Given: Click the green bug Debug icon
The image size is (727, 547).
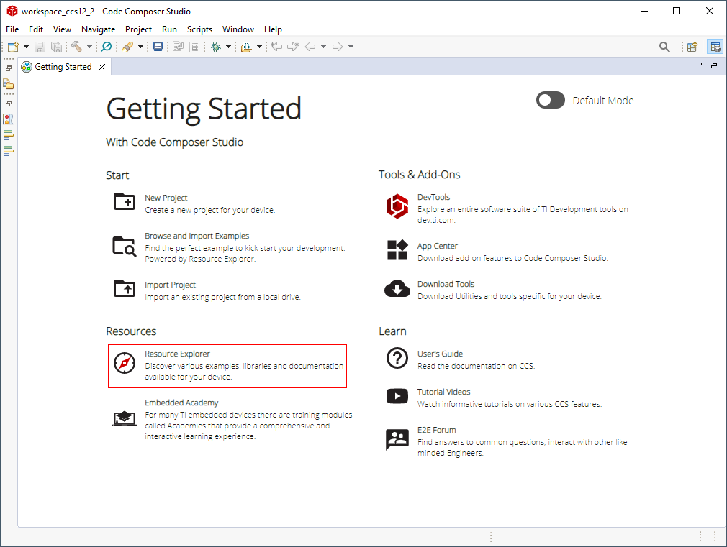Looking at the screenshot, I should pos(215,47).
